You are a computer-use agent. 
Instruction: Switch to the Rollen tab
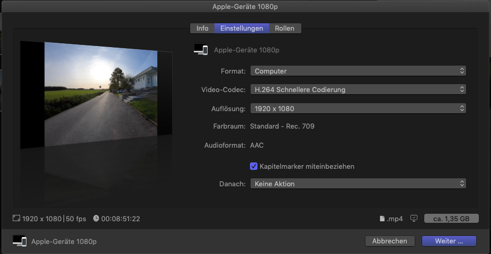(x=285, y=28)
